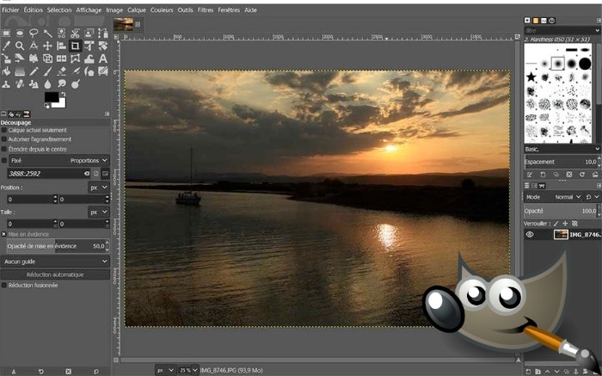The width and height of the screenshot is (602, 376).
Task: Enable Calque actuel seulement checkbox
Action: (3, 130)
